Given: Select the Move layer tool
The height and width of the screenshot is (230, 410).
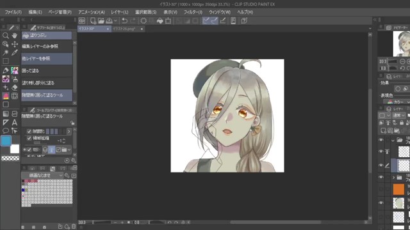Looking at the screenshot, I should click(15, 44).
